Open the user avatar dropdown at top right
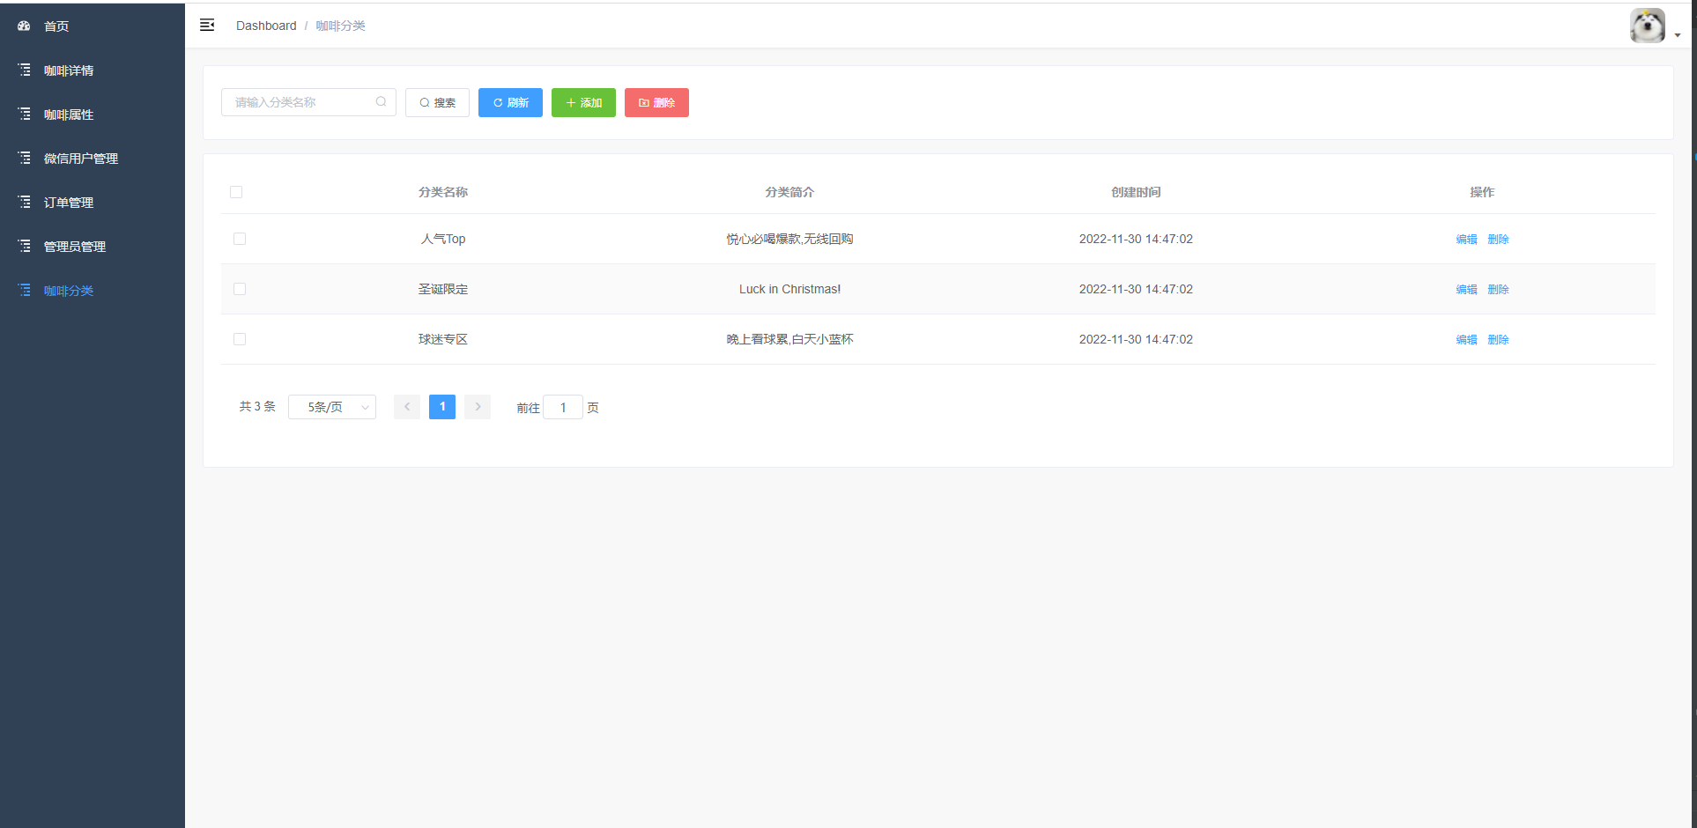 click(1647, 26)
